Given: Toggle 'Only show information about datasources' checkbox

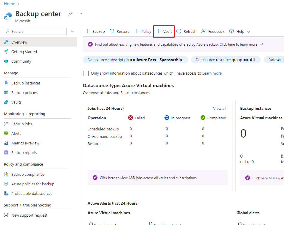Looking at the screenshot, I should tap(86, 73).
